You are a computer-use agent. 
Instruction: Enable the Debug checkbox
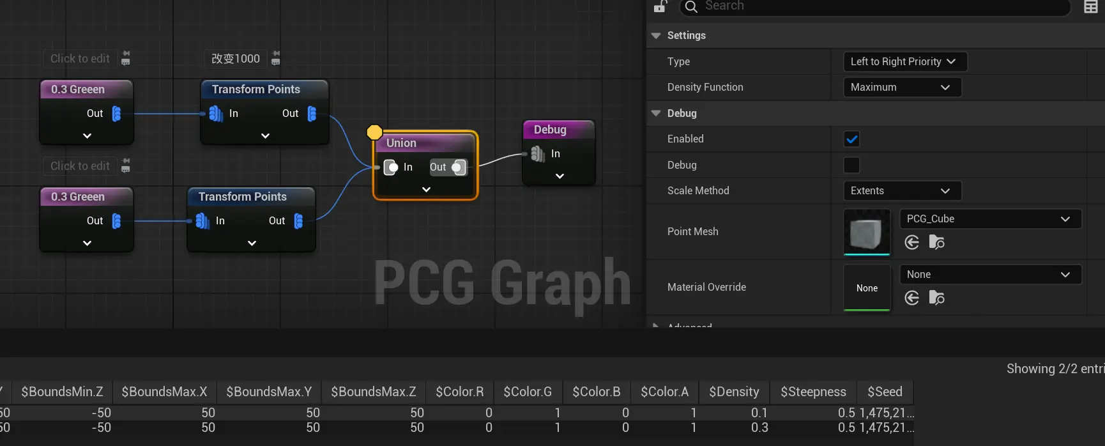(x=851, y=165)
